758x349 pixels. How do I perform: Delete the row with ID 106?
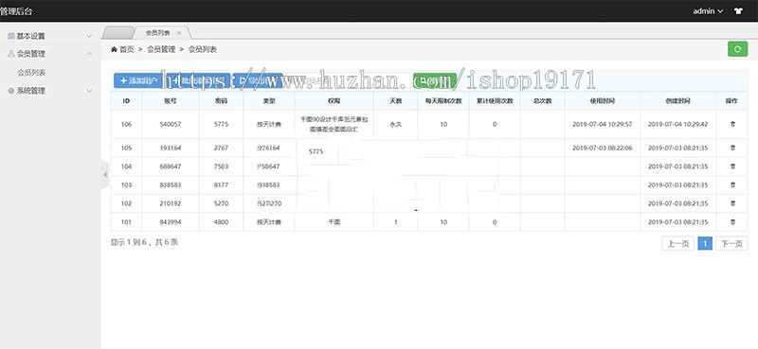tap(732, 125)
